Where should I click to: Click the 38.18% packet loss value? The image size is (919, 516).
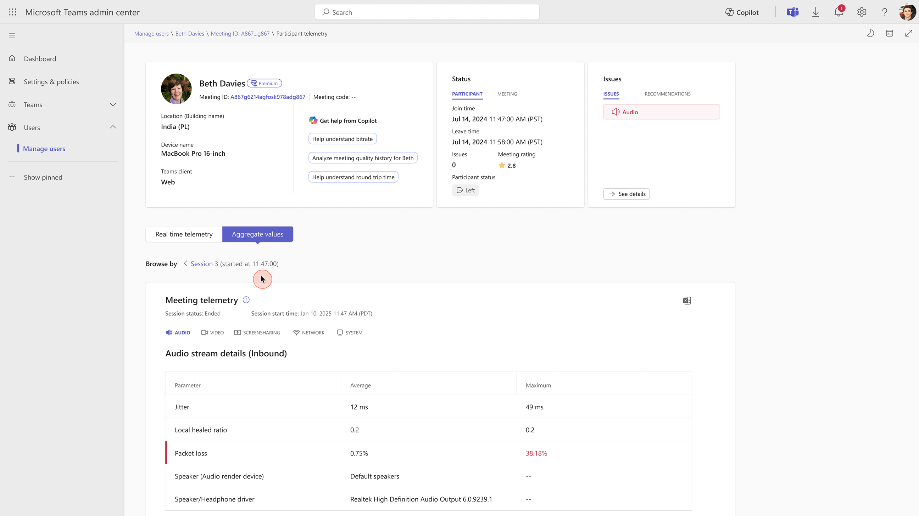pyautogui.click(x=536, y=453)
